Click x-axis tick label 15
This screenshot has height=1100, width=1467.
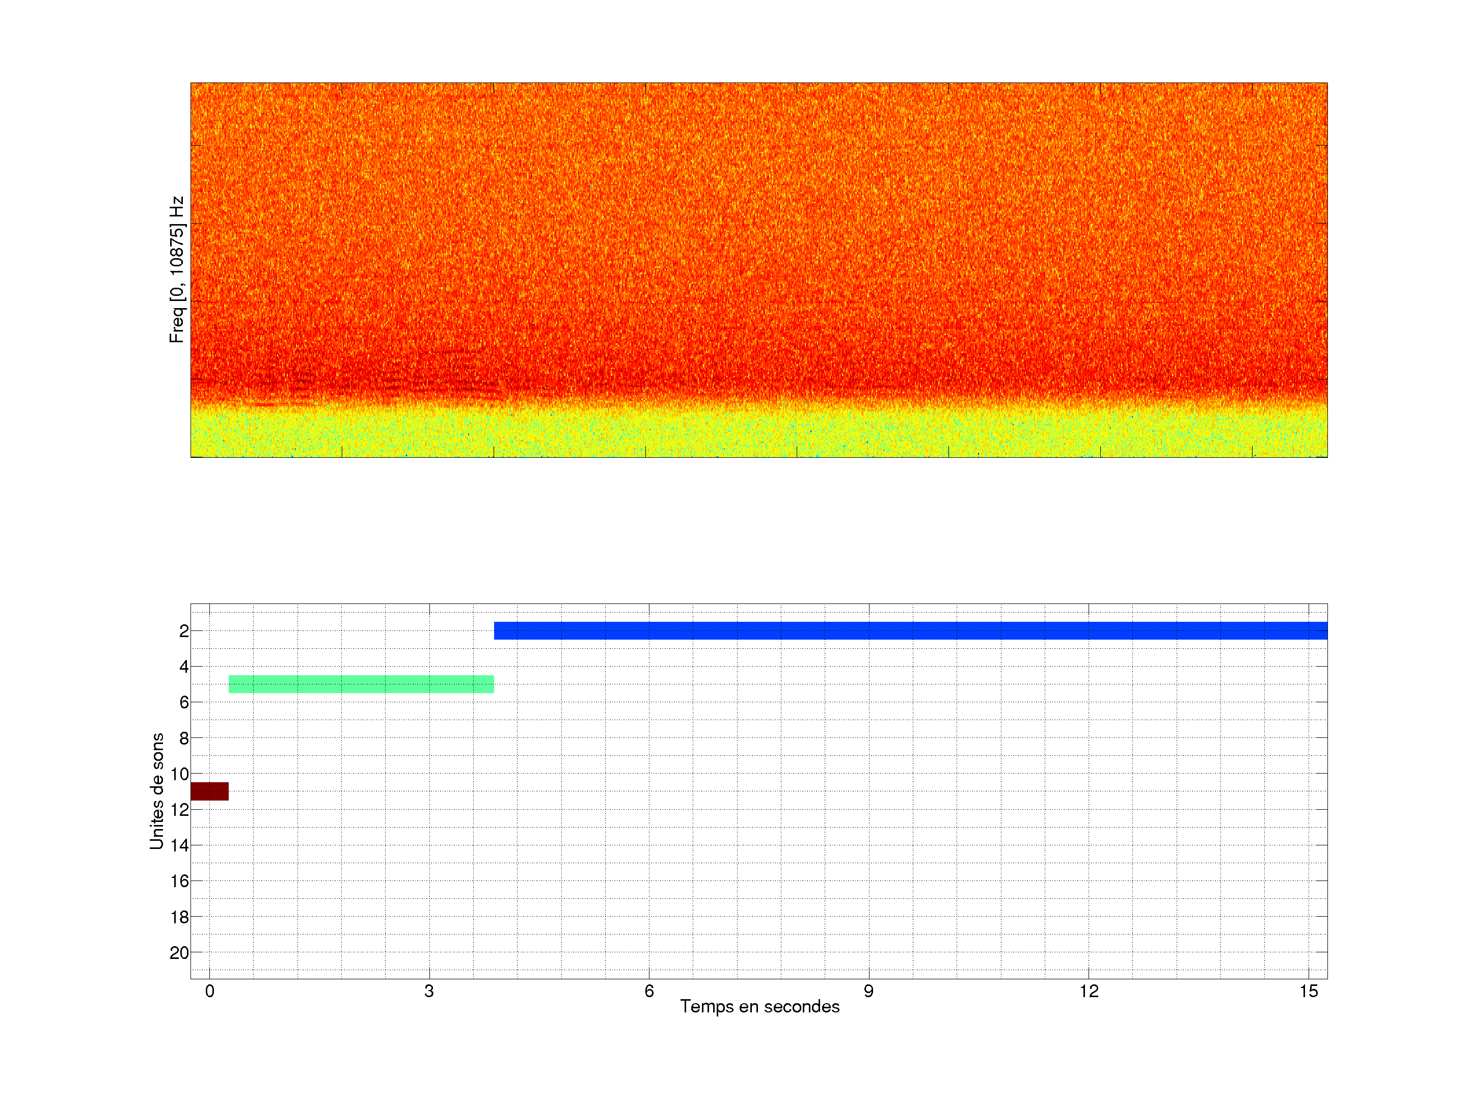1308,991
